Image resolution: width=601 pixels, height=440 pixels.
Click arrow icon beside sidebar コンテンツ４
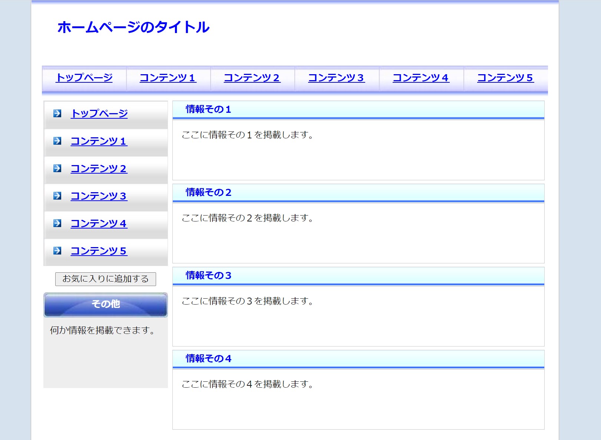57,223
